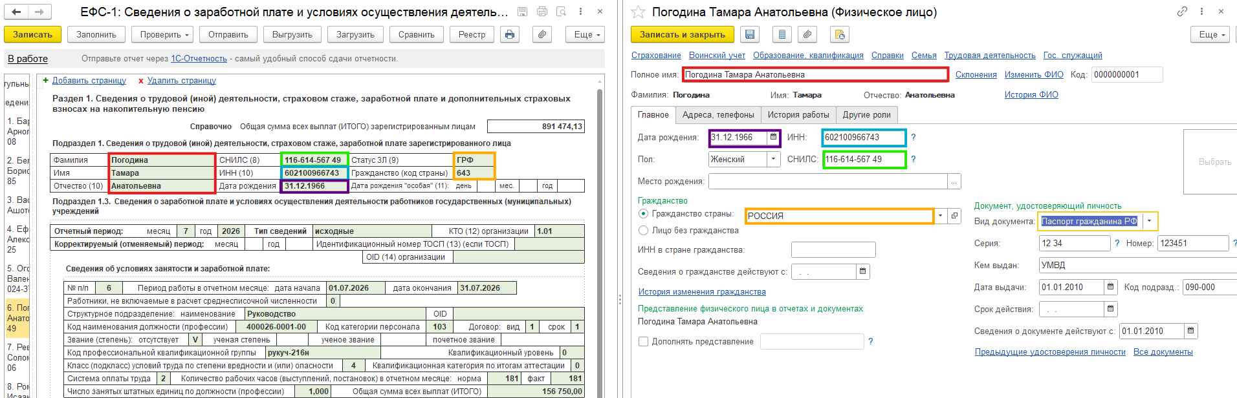The height and width of the screenshot is (398, 1237).
Task: Switch to the Главное tab
Action: pyautogui.click(x=653, y=115)
